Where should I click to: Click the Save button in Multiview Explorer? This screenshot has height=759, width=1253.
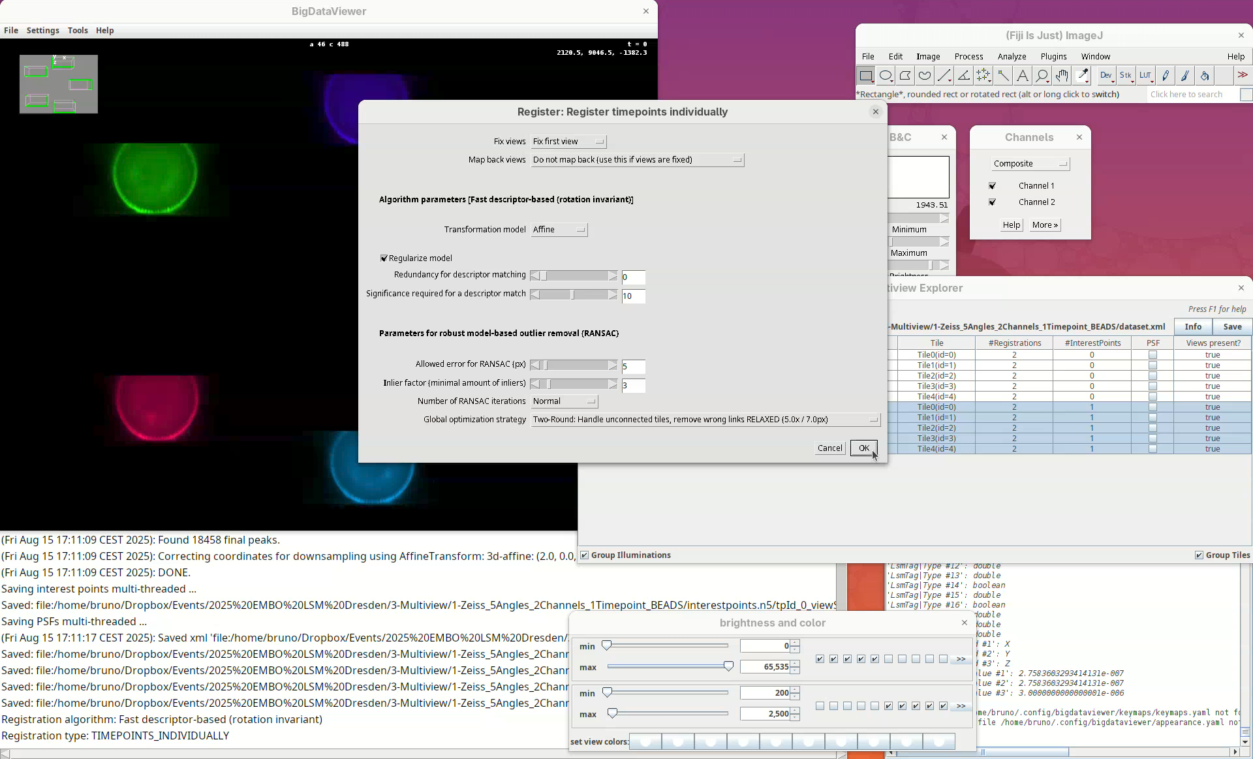coord(1232,327)
